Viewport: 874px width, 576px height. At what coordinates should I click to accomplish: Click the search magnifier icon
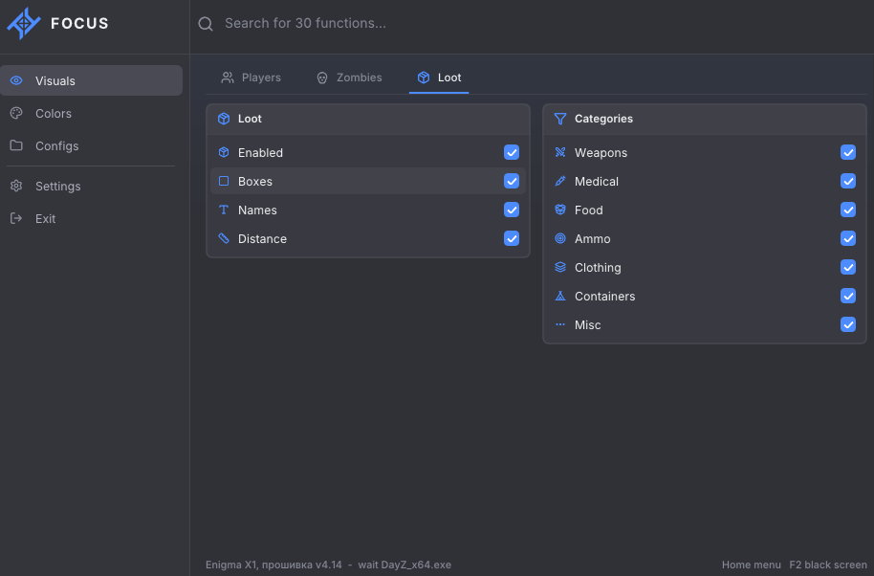pyautogui.click(x=206, y=23)
